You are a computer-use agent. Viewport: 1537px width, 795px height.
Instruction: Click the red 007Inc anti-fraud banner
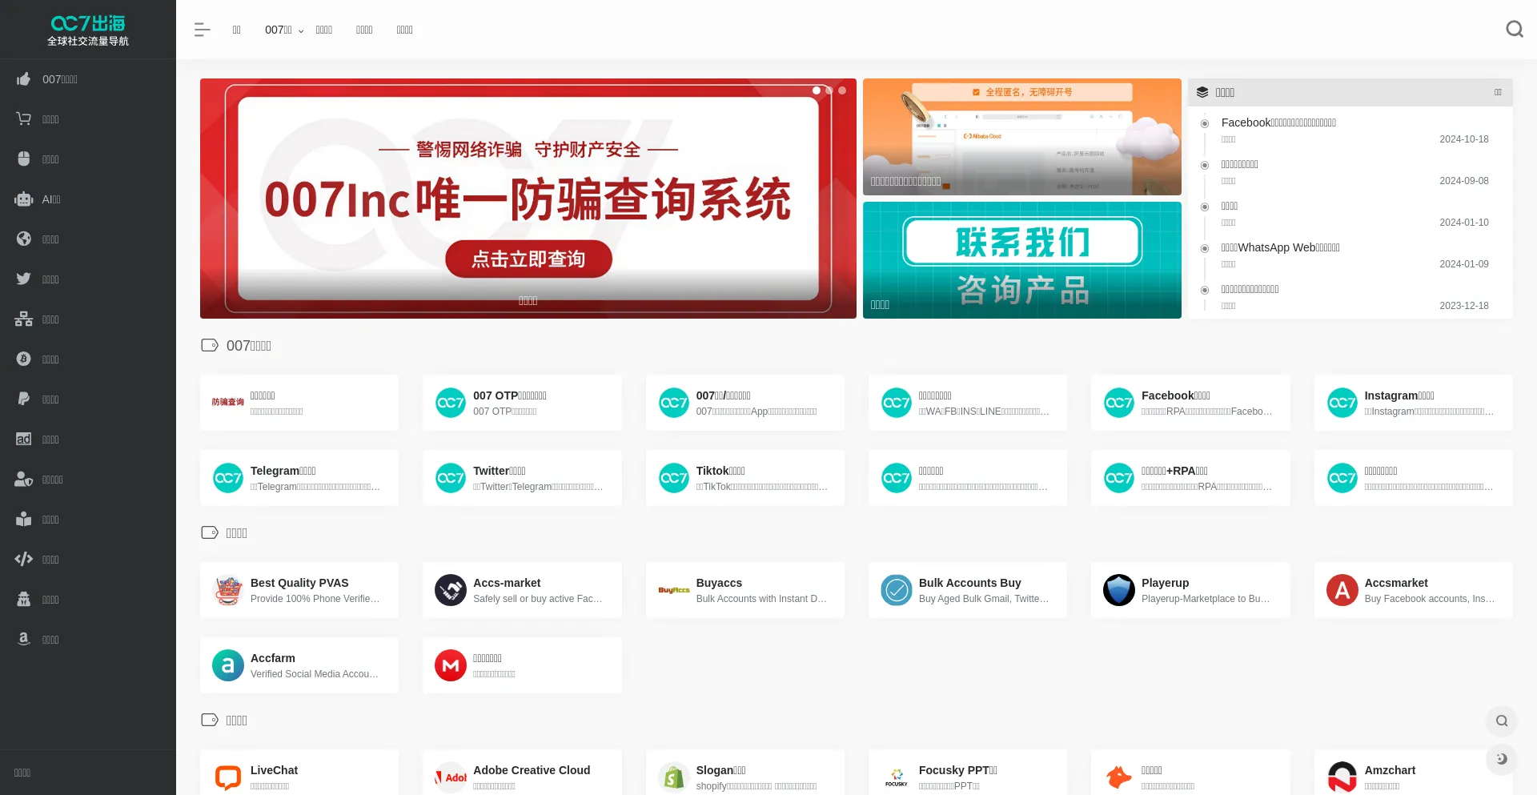528,199
